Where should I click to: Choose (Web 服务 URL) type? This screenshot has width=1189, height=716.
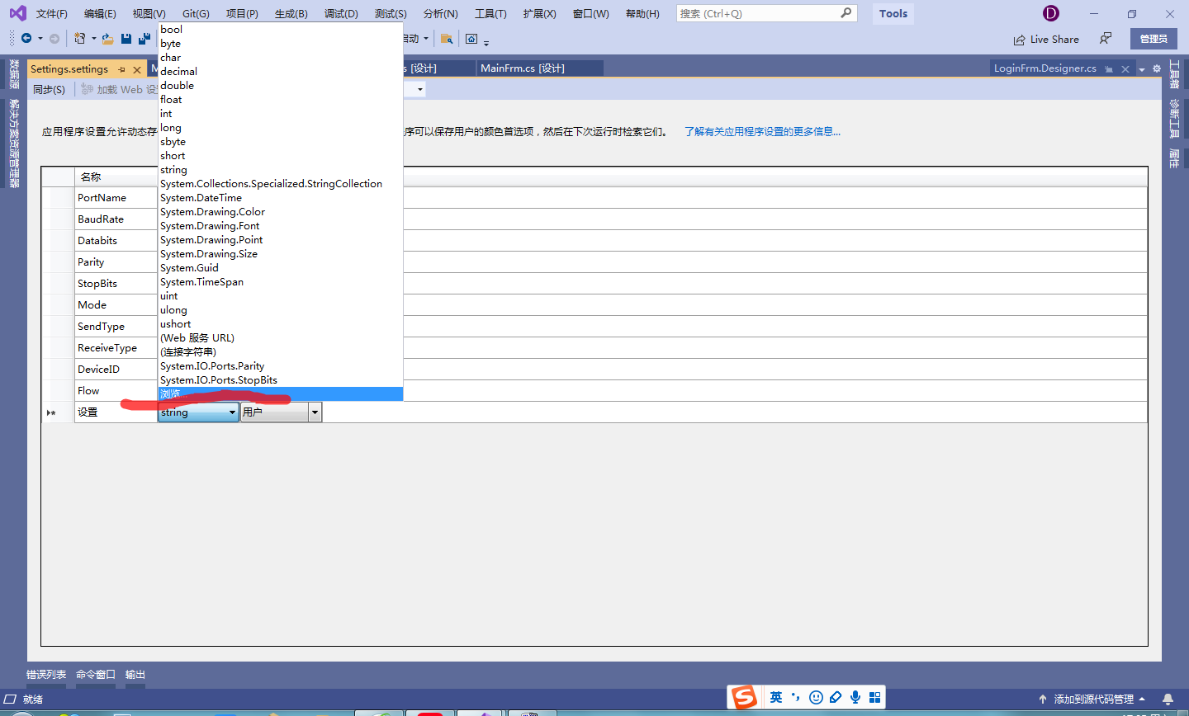click(280, 338)
